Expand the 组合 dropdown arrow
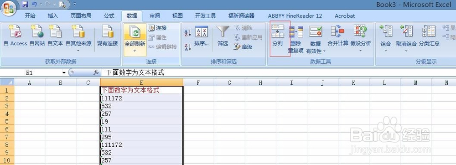Screen dimensions: 456x165 [386, 51]
